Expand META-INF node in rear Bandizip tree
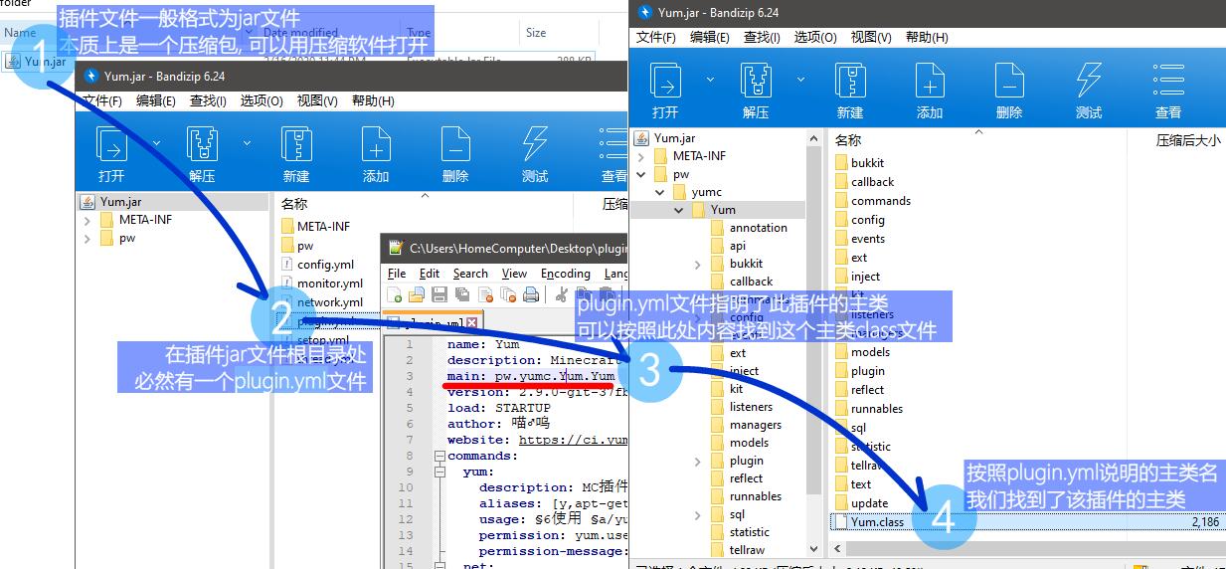 tap(88, 220)
